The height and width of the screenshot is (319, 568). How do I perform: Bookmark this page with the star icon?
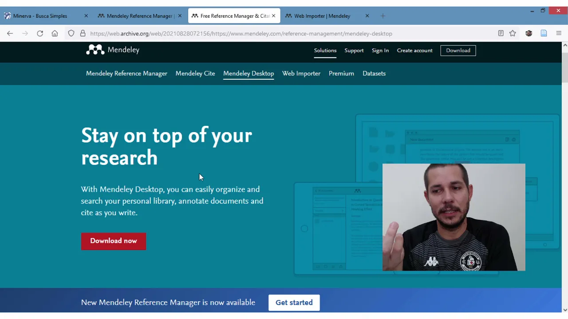pos(513,33)
